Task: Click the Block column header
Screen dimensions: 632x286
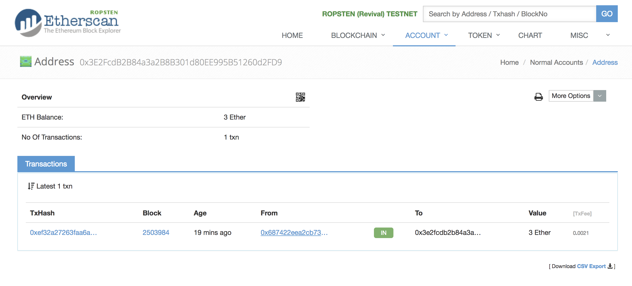Action: click(152, 213)
